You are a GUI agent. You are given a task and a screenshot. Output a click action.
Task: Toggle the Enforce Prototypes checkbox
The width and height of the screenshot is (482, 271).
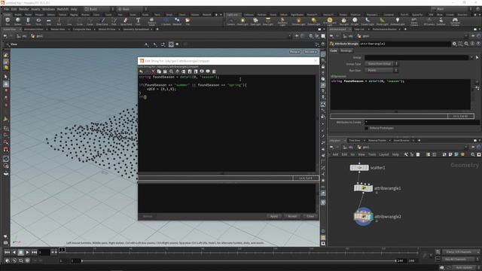tap(367, 128)
